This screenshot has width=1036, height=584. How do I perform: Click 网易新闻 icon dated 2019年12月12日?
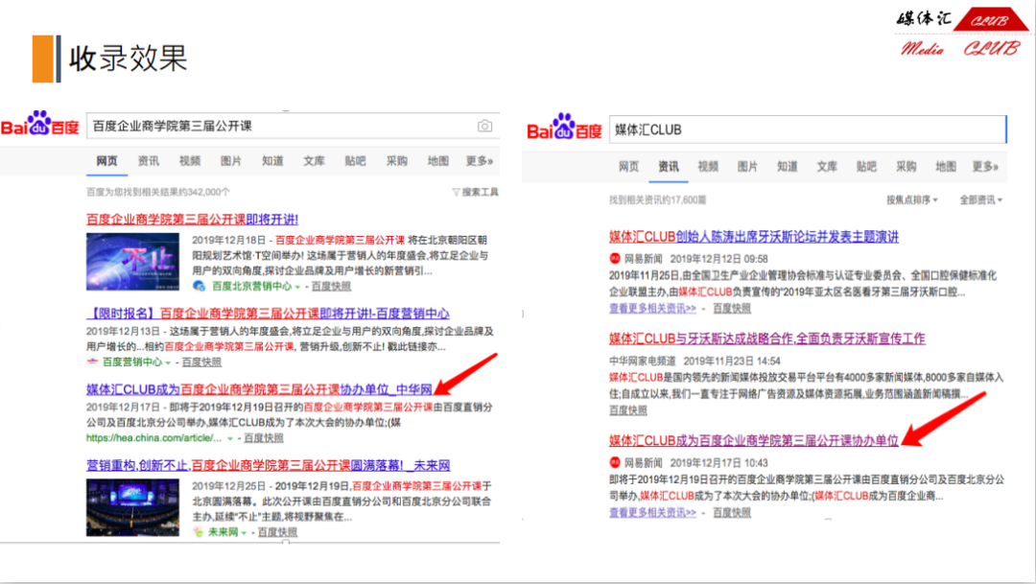tap(615, 259)
